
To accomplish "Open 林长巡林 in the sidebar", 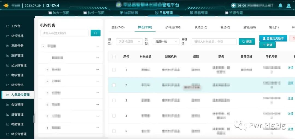I will pyautogui.click(x=17, y=36).
